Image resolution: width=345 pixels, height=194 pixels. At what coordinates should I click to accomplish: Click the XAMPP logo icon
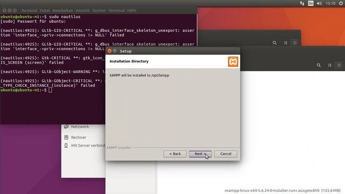click(x=233, y=61)
